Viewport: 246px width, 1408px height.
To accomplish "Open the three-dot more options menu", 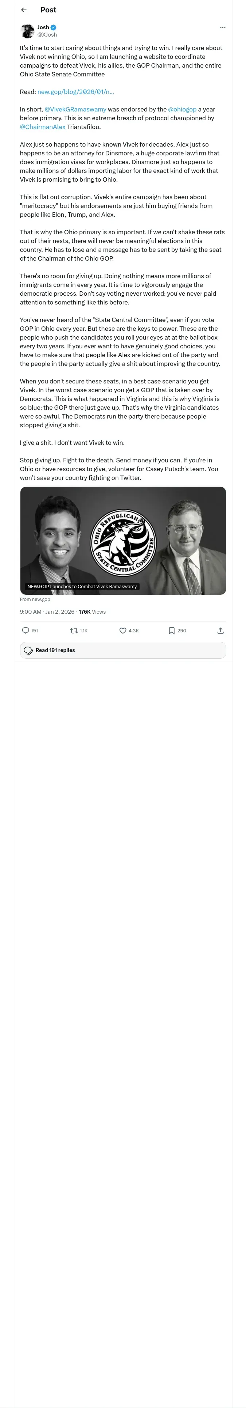I will (x=223, y=27).
